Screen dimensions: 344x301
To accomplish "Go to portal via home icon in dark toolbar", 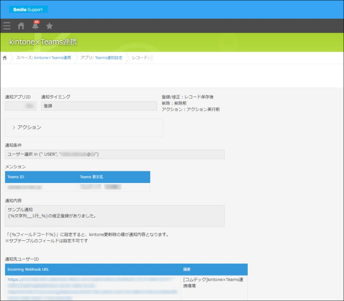I will (21, 26).
